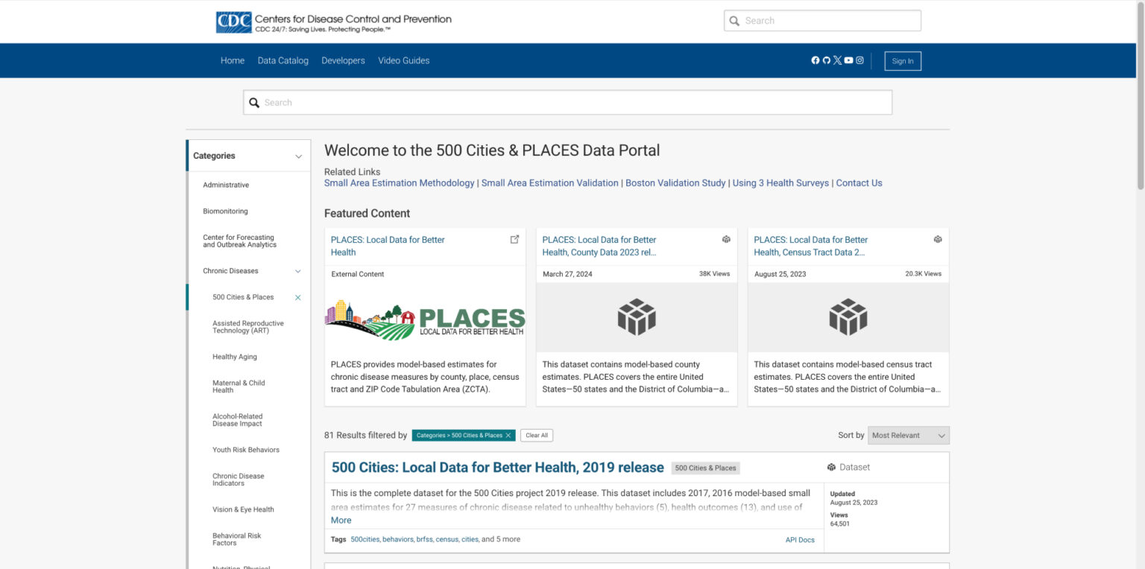
Task: Open the Sort by Most Relevant dropdown
Action: coord(908,435)
